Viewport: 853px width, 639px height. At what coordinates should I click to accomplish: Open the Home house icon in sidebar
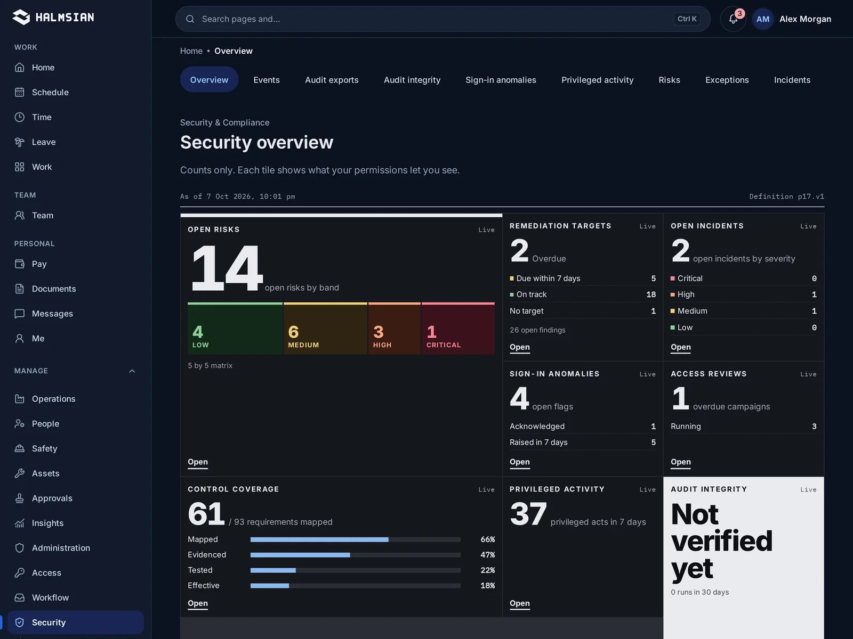tap(20, 68)
